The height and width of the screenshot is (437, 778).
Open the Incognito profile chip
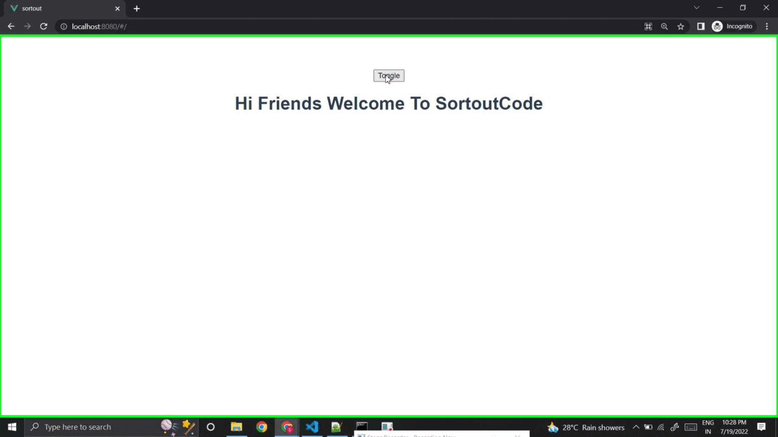(x=733, y=27)
